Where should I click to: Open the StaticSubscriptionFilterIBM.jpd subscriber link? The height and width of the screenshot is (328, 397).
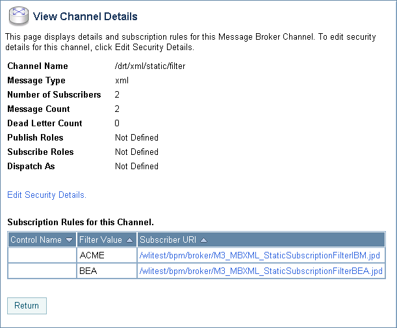[259, 255]
